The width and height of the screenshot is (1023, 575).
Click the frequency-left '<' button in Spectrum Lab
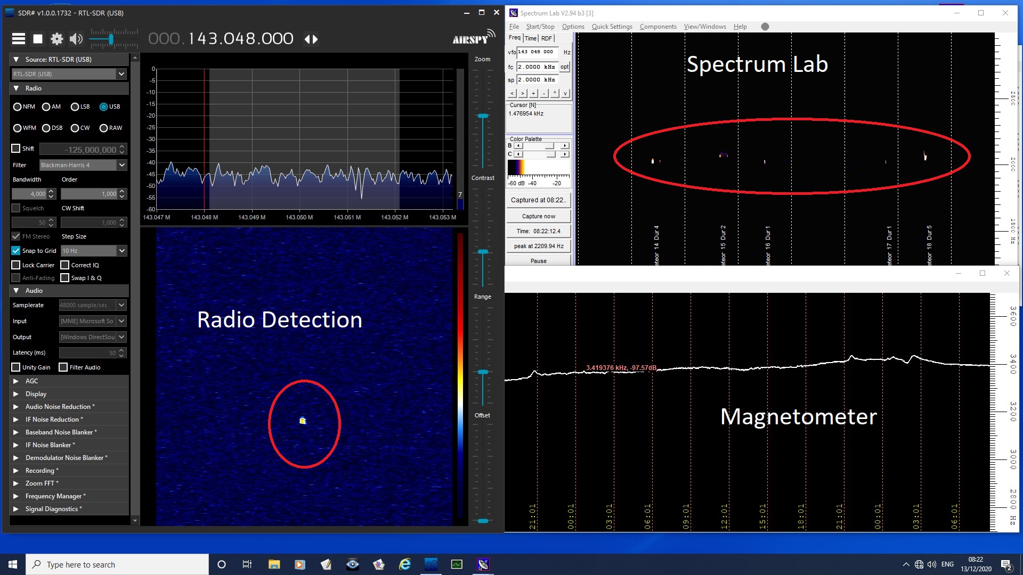[512, 93]
